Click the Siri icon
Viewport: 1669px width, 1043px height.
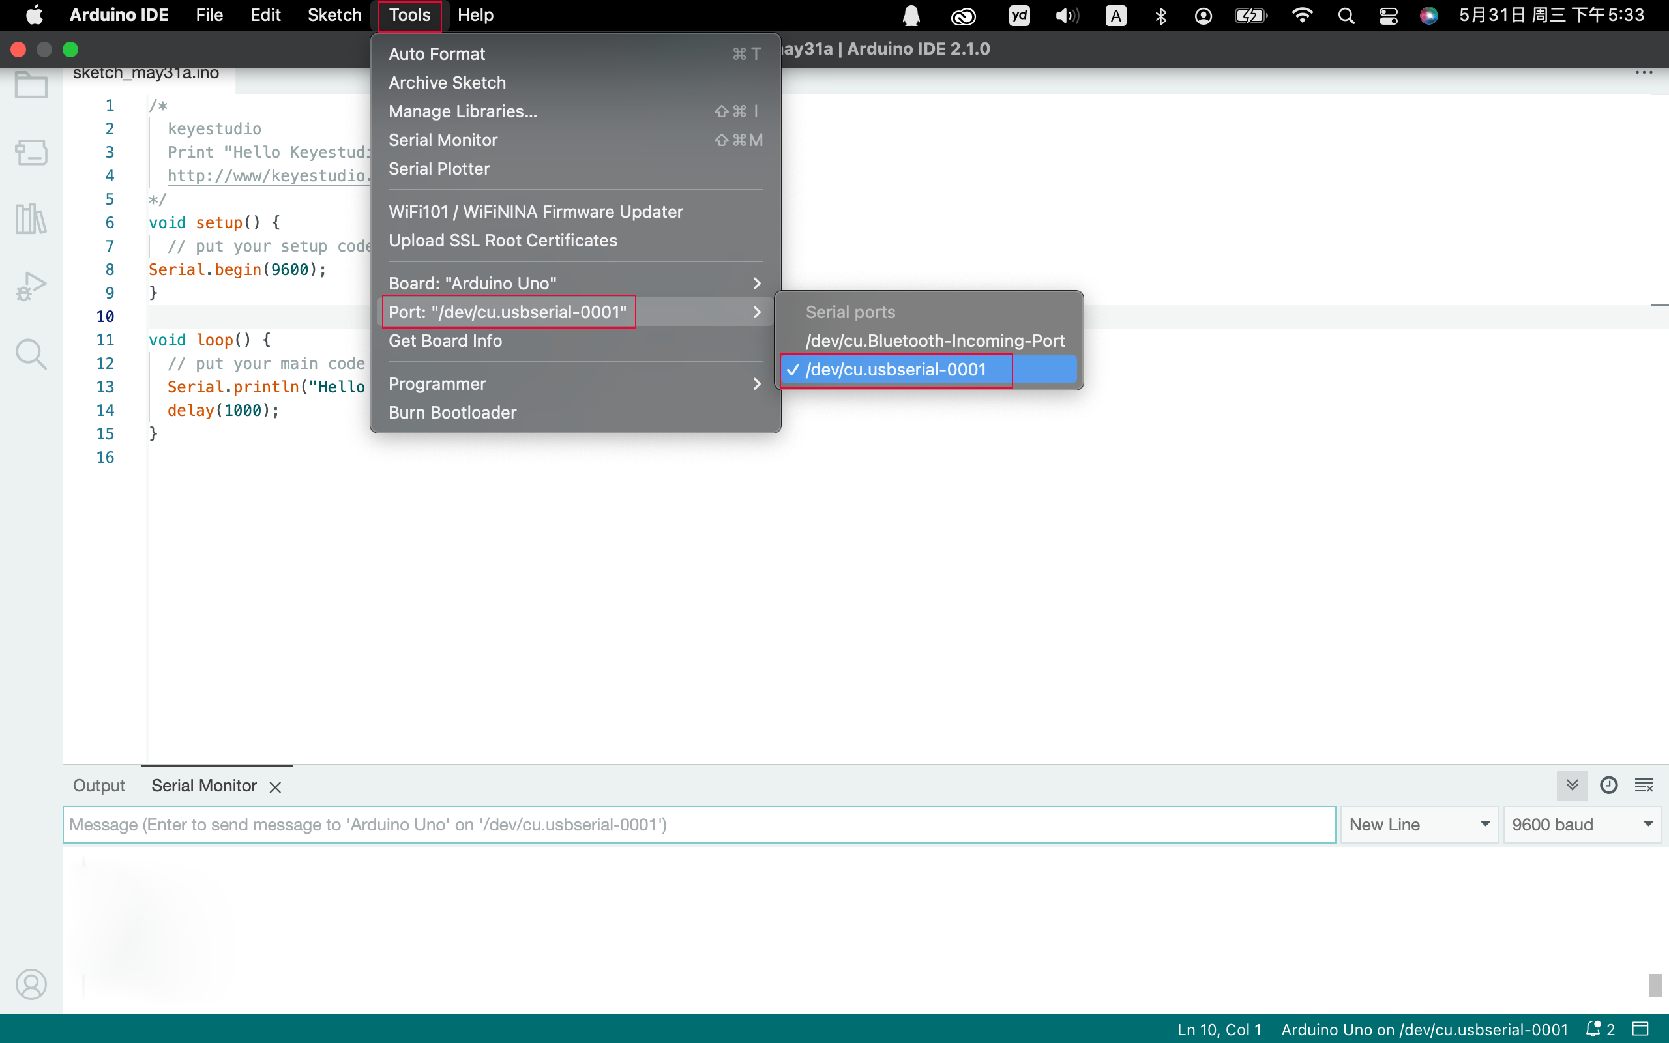[x=1429, y=15]
